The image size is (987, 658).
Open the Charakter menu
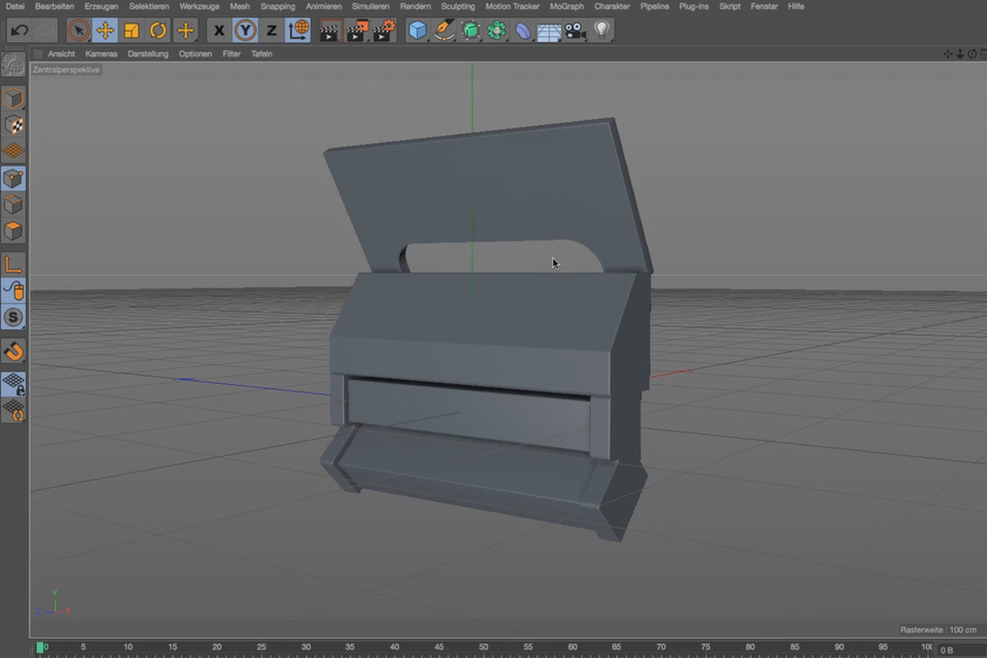[612, 7]
